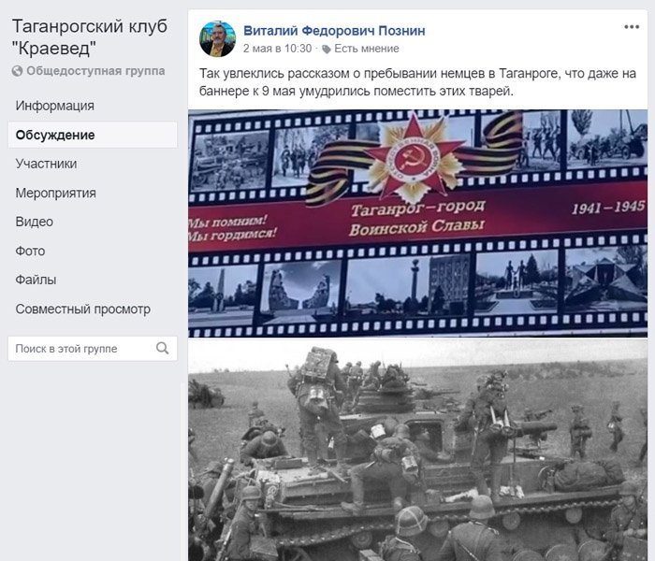Open the Таганрогский клуб Краевед group title
Viewport: 655px width, 561px height.
pyautogui.click(x=90, y=37)
